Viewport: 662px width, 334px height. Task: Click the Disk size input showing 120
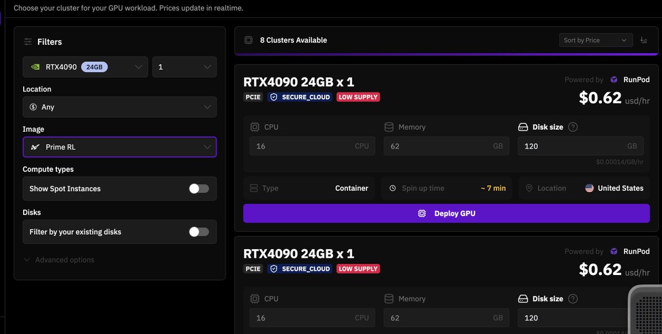[x=574, y=146]
